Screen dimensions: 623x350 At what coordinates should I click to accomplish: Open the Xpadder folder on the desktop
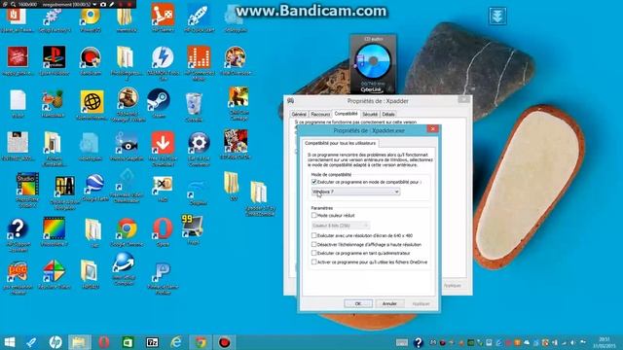pyautogui.click(x=260, y=198)
